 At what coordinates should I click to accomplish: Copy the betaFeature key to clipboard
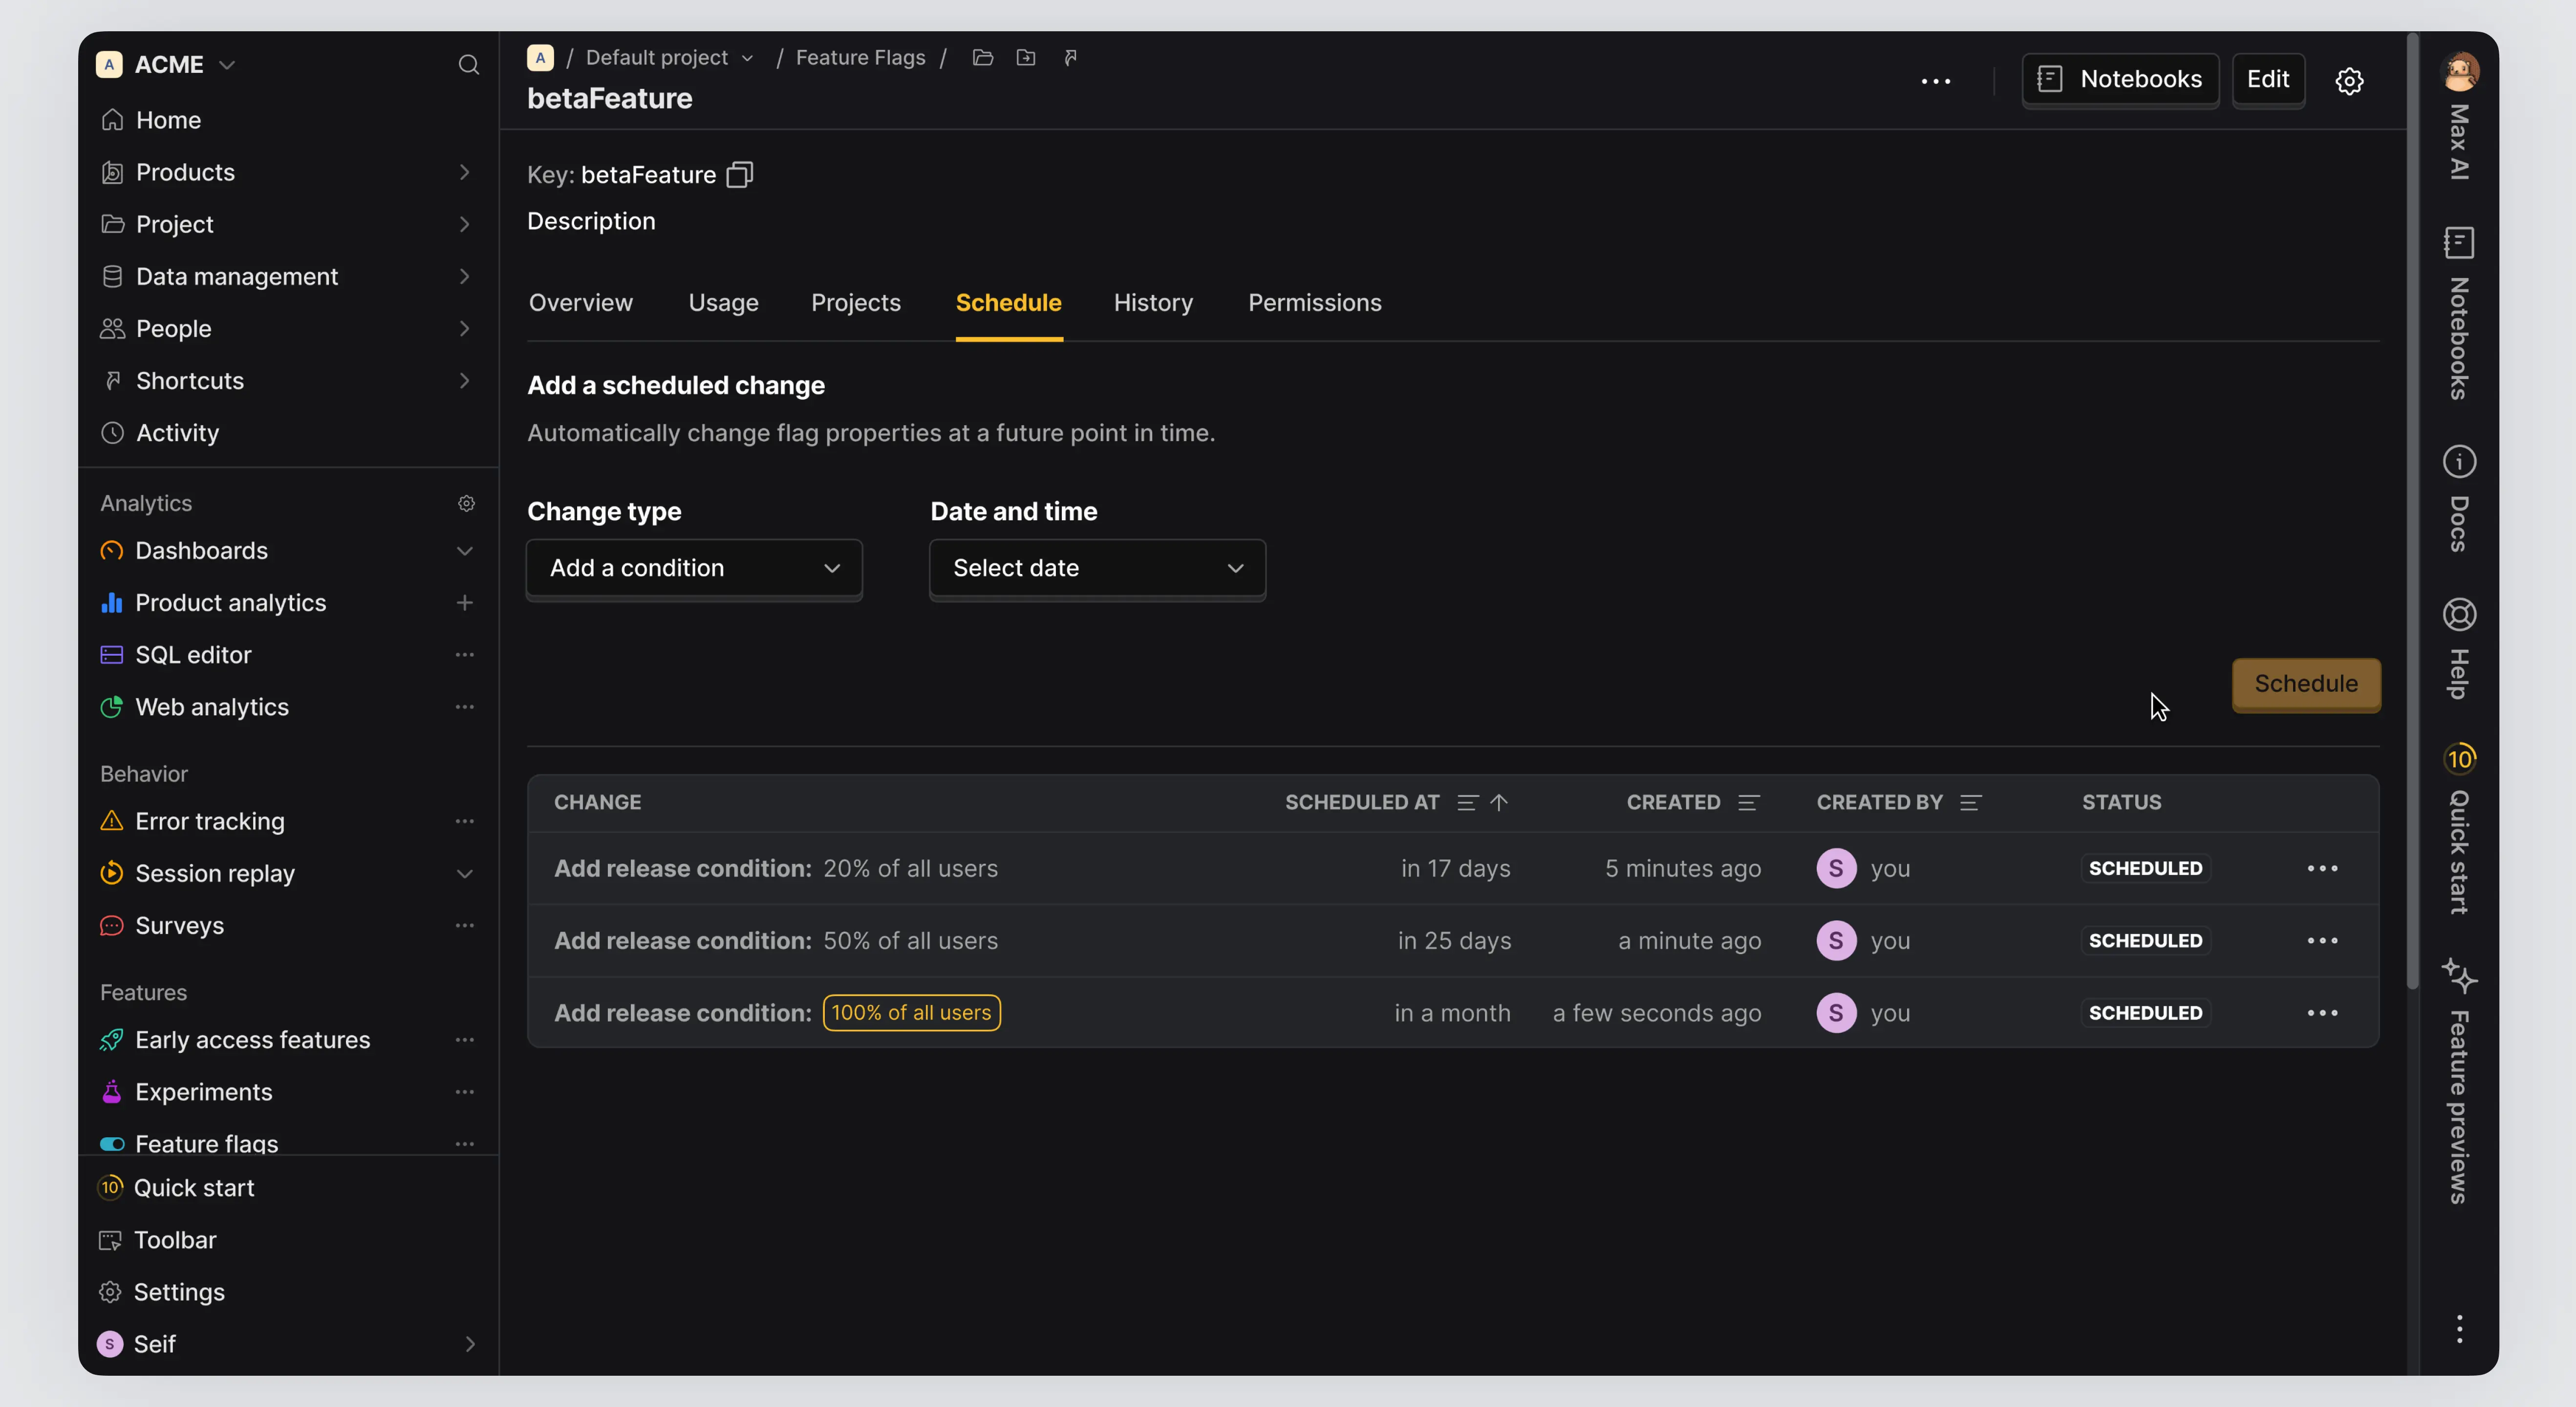(739, 175)
